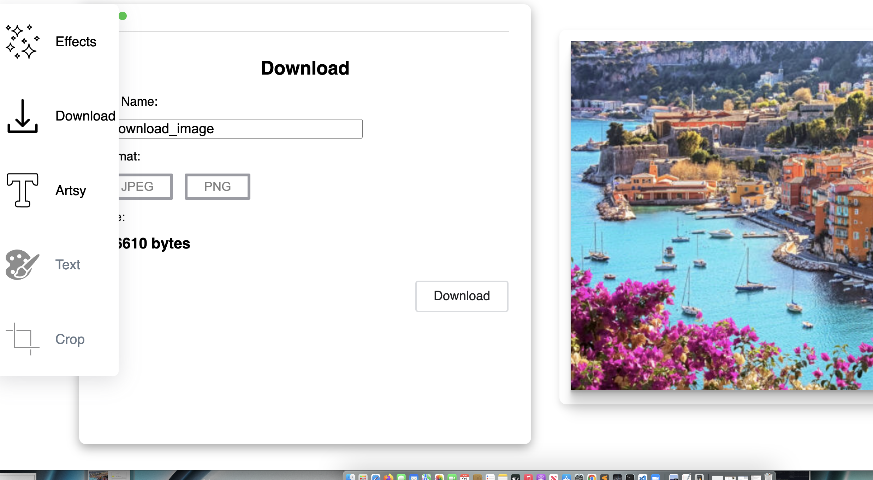
Task: Click the Download label in the sidebar
Action: click(x=85, y=116)
